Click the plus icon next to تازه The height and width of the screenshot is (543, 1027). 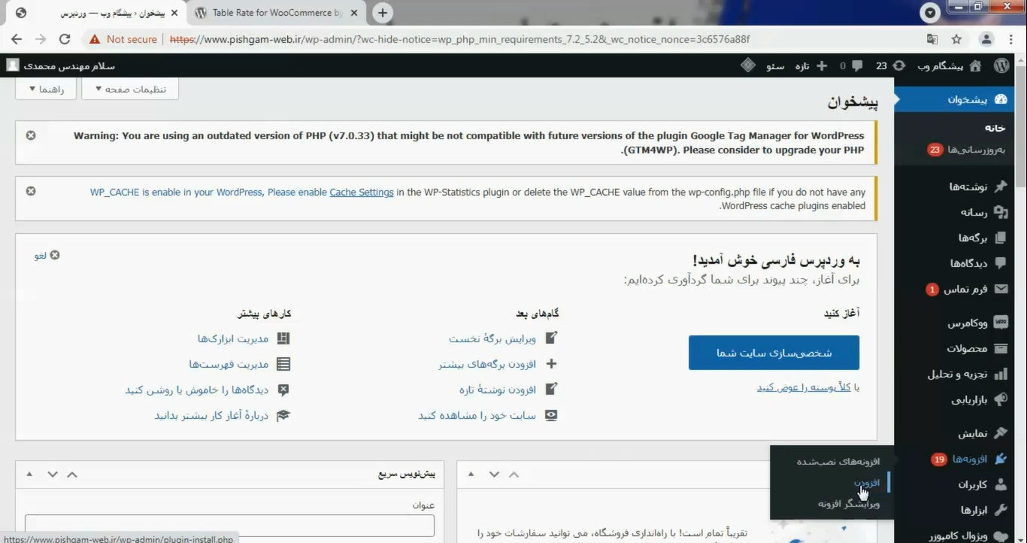coord(822,66)
